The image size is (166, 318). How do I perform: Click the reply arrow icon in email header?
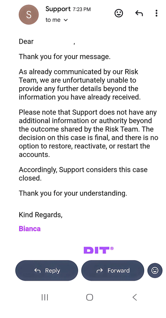[x=139, y=13]
